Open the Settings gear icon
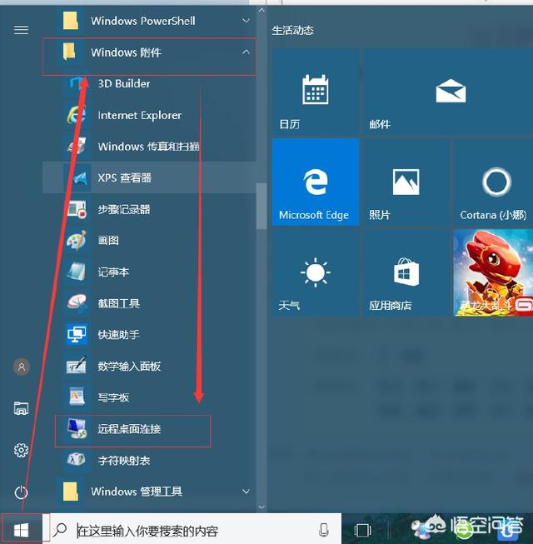The width and height of the screenshot is (533, 544). (21, 450)
